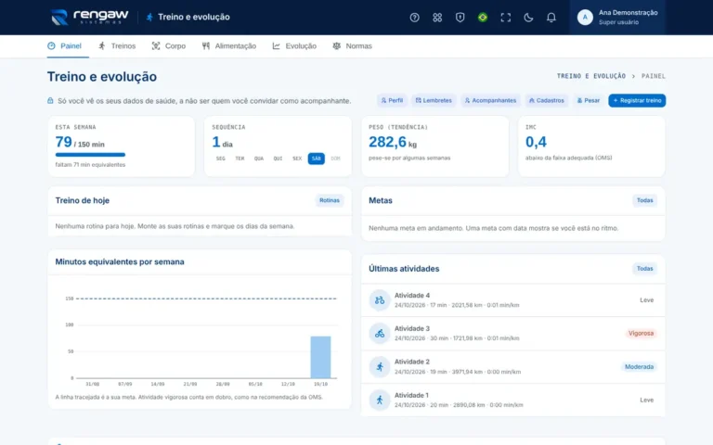Image resolution: width=713 pixels, height=445 pixels.
Task: Click the PAINEL breadcrumb item
Action: click(x=654, y=76)
